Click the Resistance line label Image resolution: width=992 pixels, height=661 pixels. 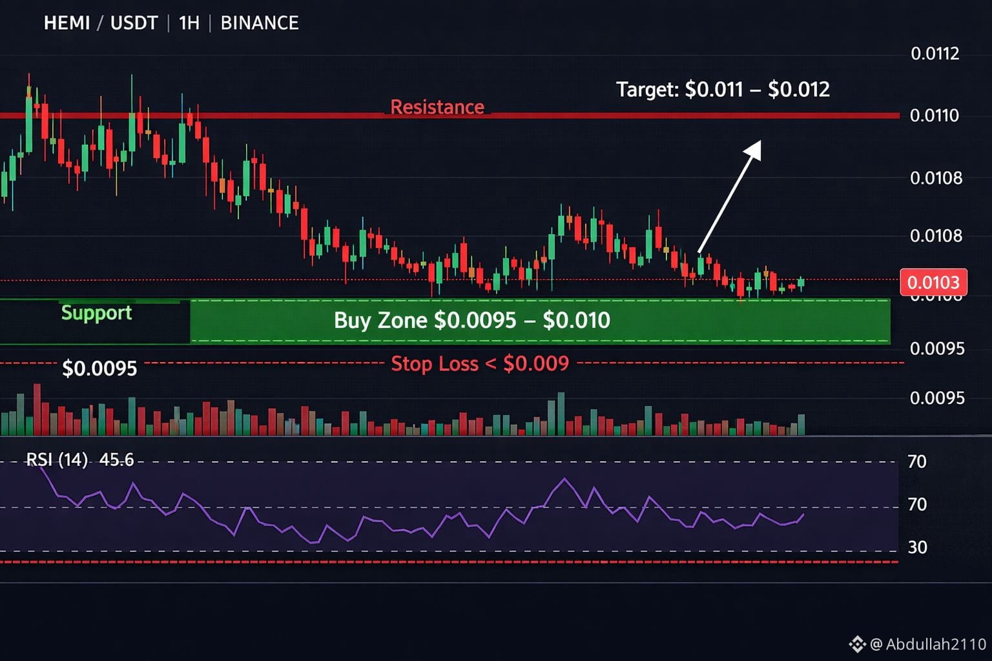437,107
